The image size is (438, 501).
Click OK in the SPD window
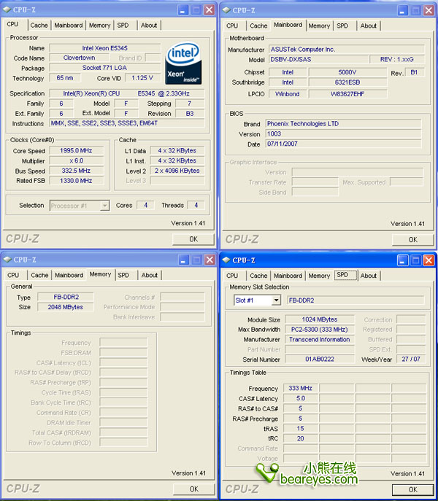point(412,490)
